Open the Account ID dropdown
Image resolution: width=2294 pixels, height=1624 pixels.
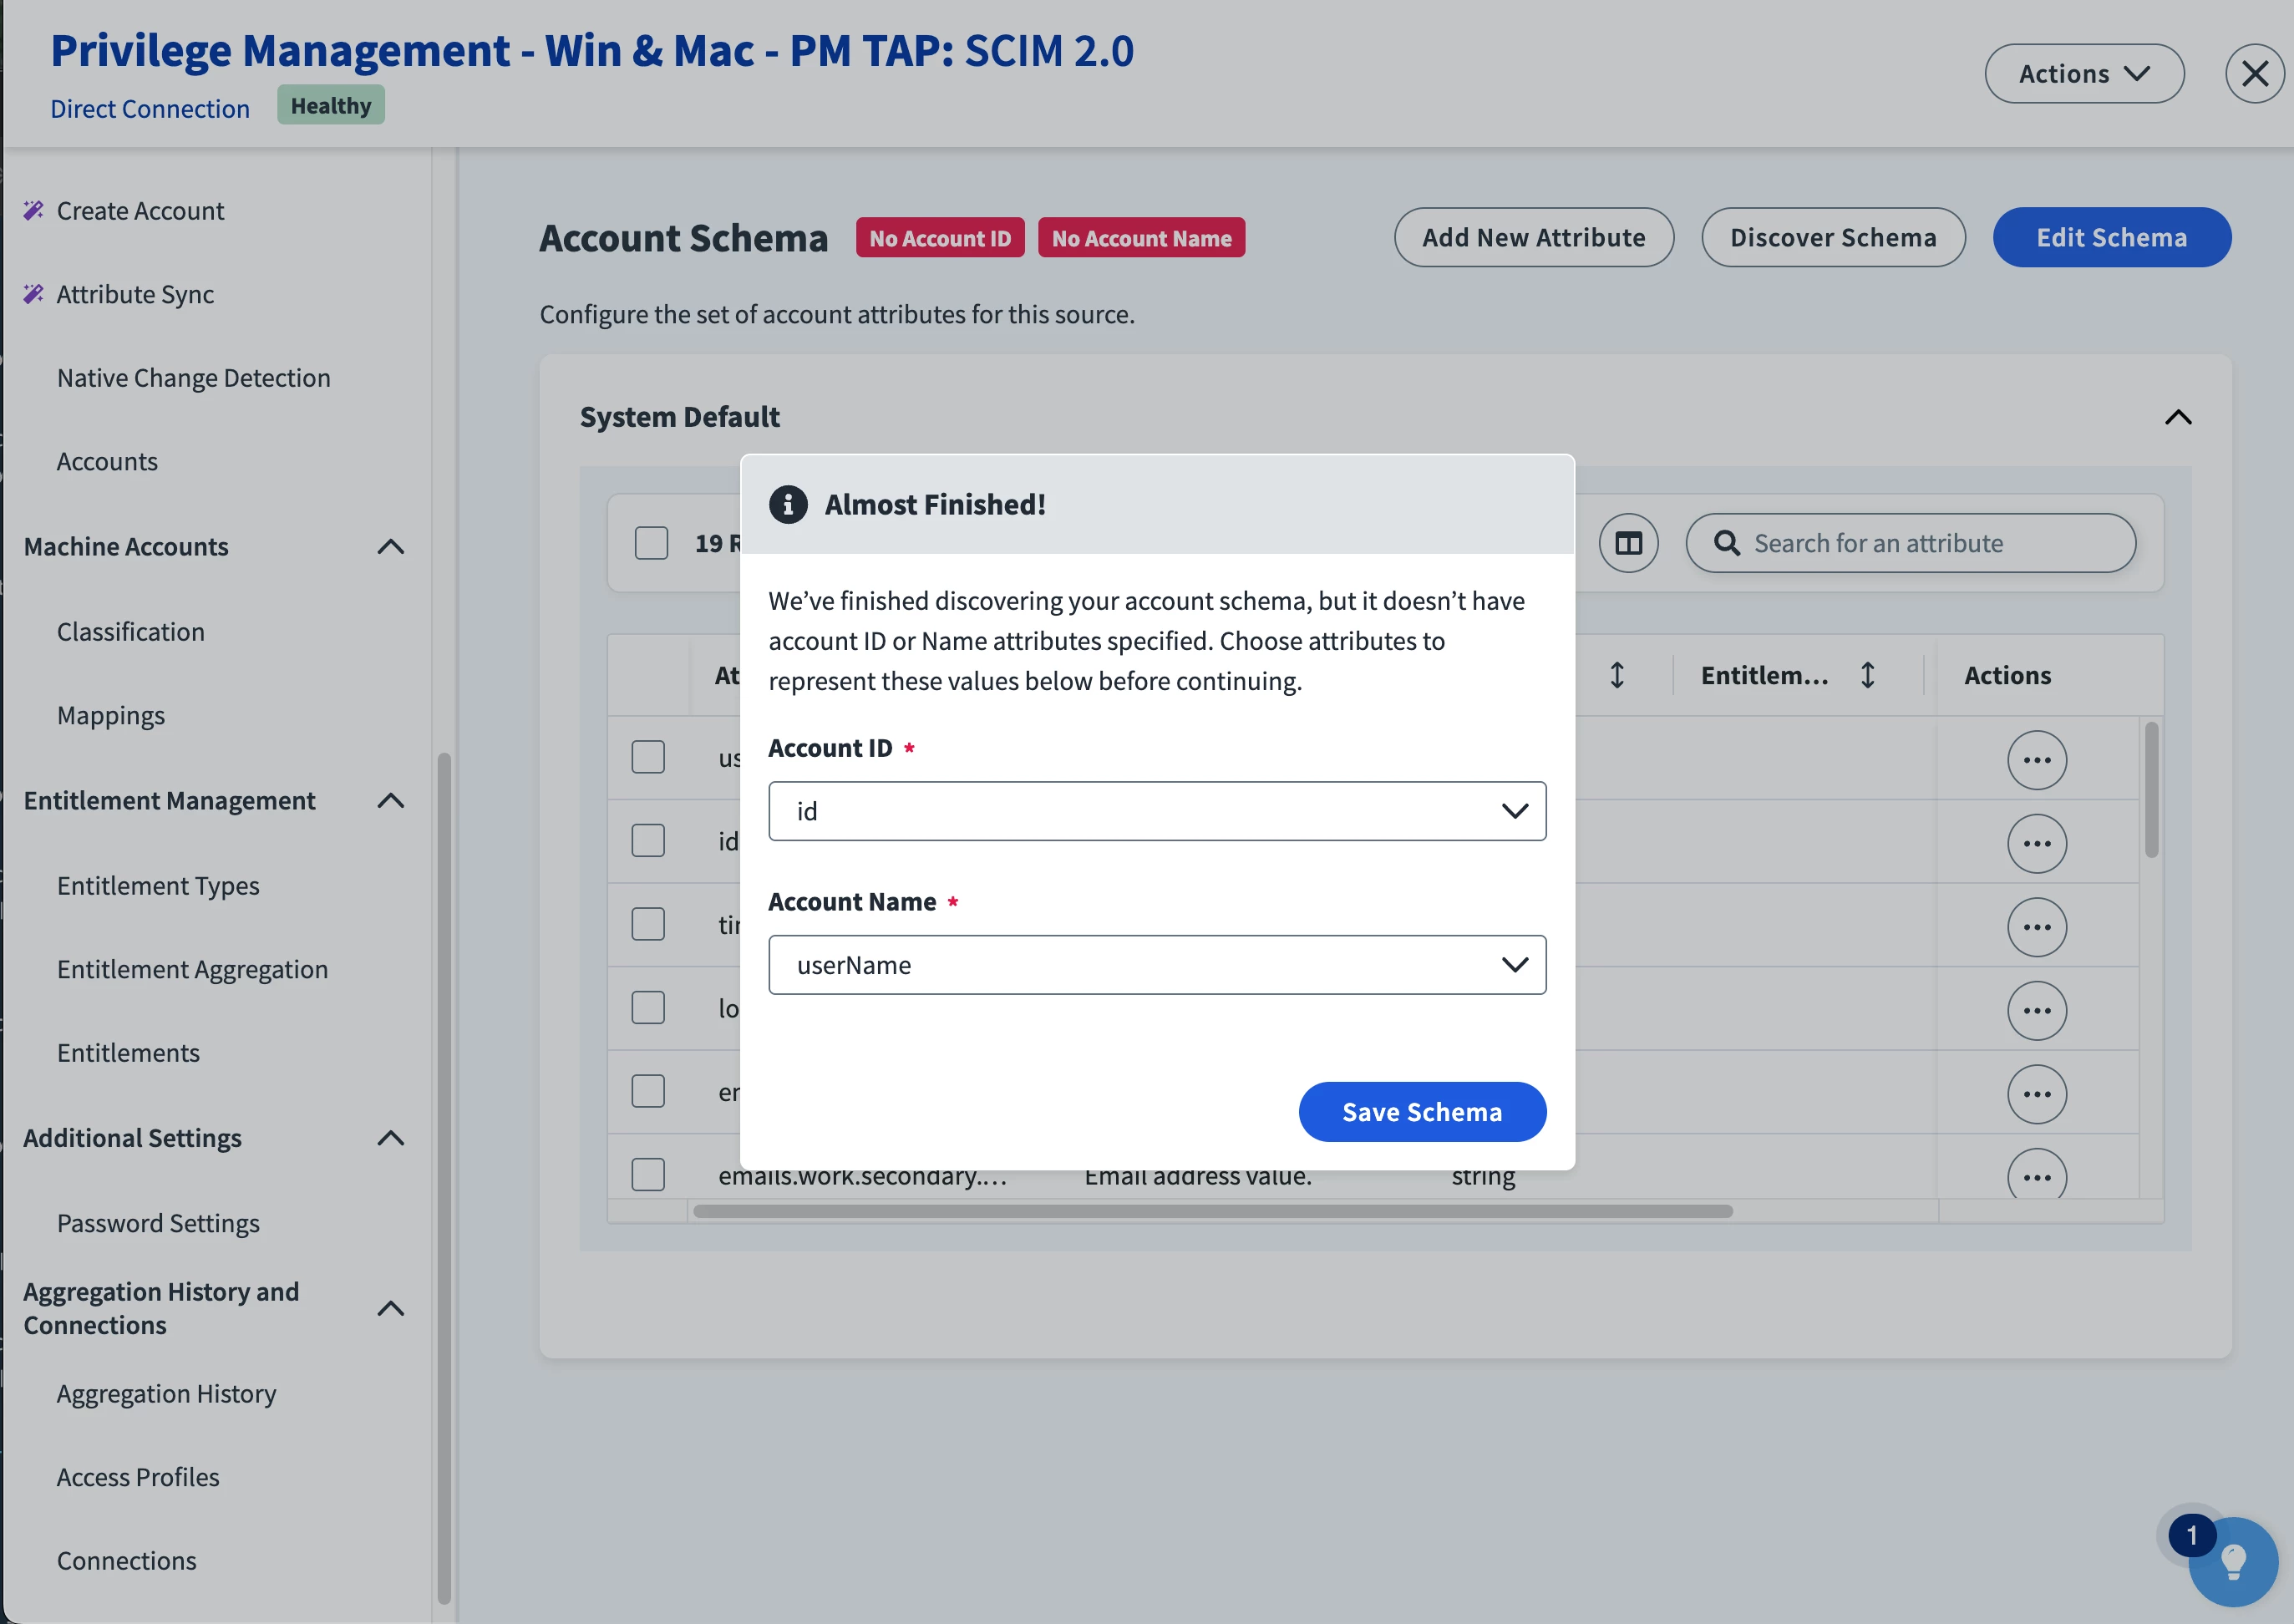tap(1157, 812)
